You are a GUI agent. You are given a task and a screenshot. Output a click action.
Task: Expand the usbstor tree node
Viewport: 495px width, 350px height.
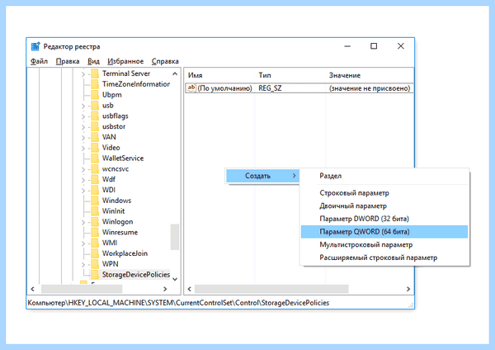point(83,127)
